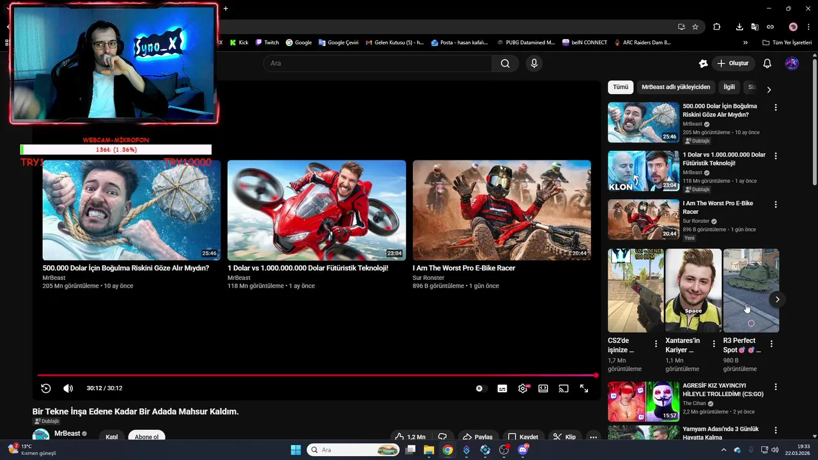Select the 'Tümü' filter chip
The width and height of the screenshot is (818, 460).
pyautogui.click(x=621, y=87)
